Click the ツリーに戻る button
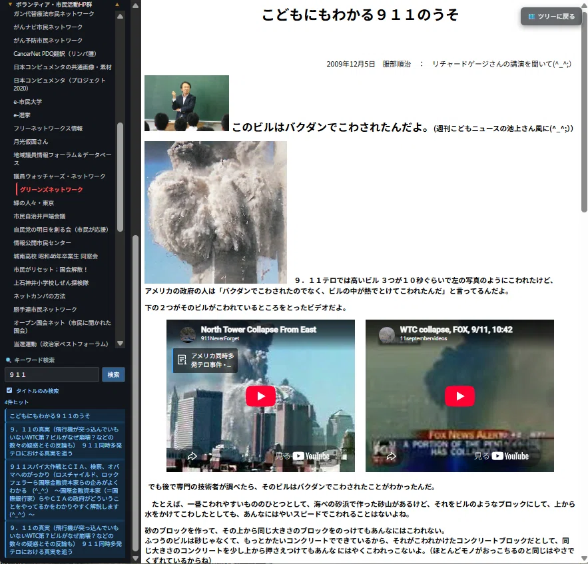Screen dimensions: 588x564 point(551,17)
